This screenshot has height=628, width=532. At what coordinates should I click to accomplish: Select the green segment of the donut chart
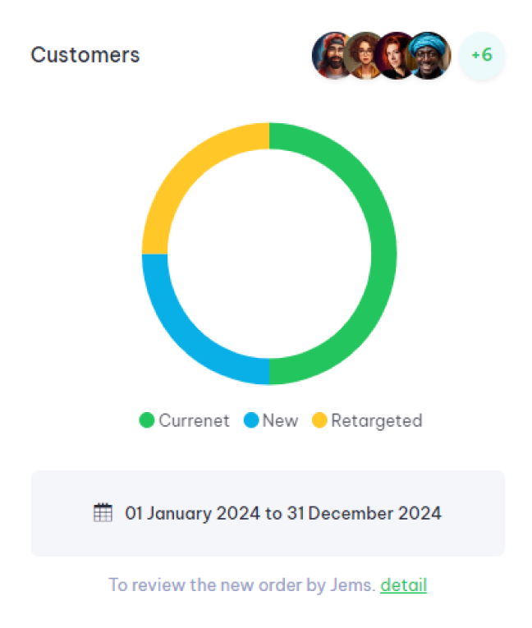pyautogui.click(x=383, y=254)
